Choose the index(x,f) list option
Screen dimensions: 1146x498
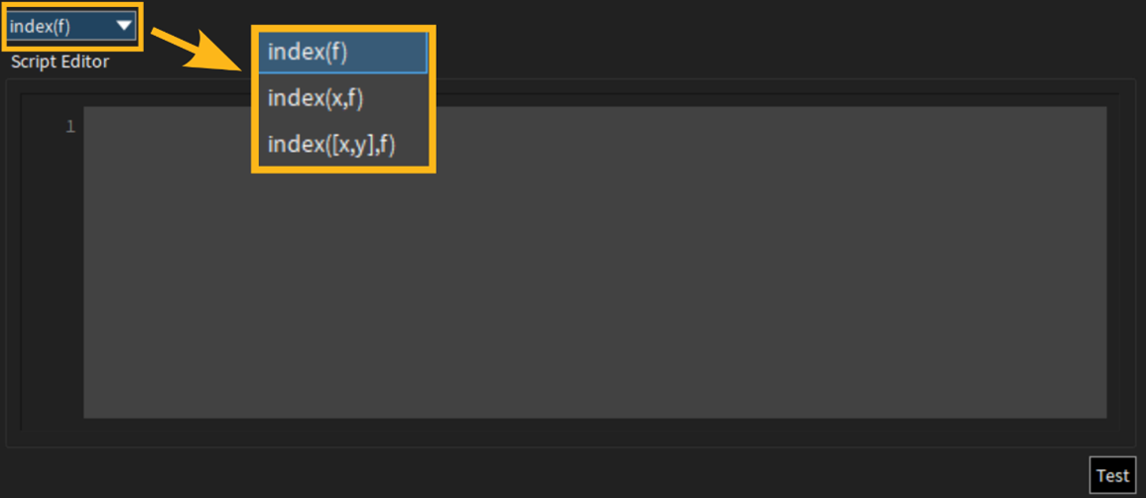[x=342, y=98]
